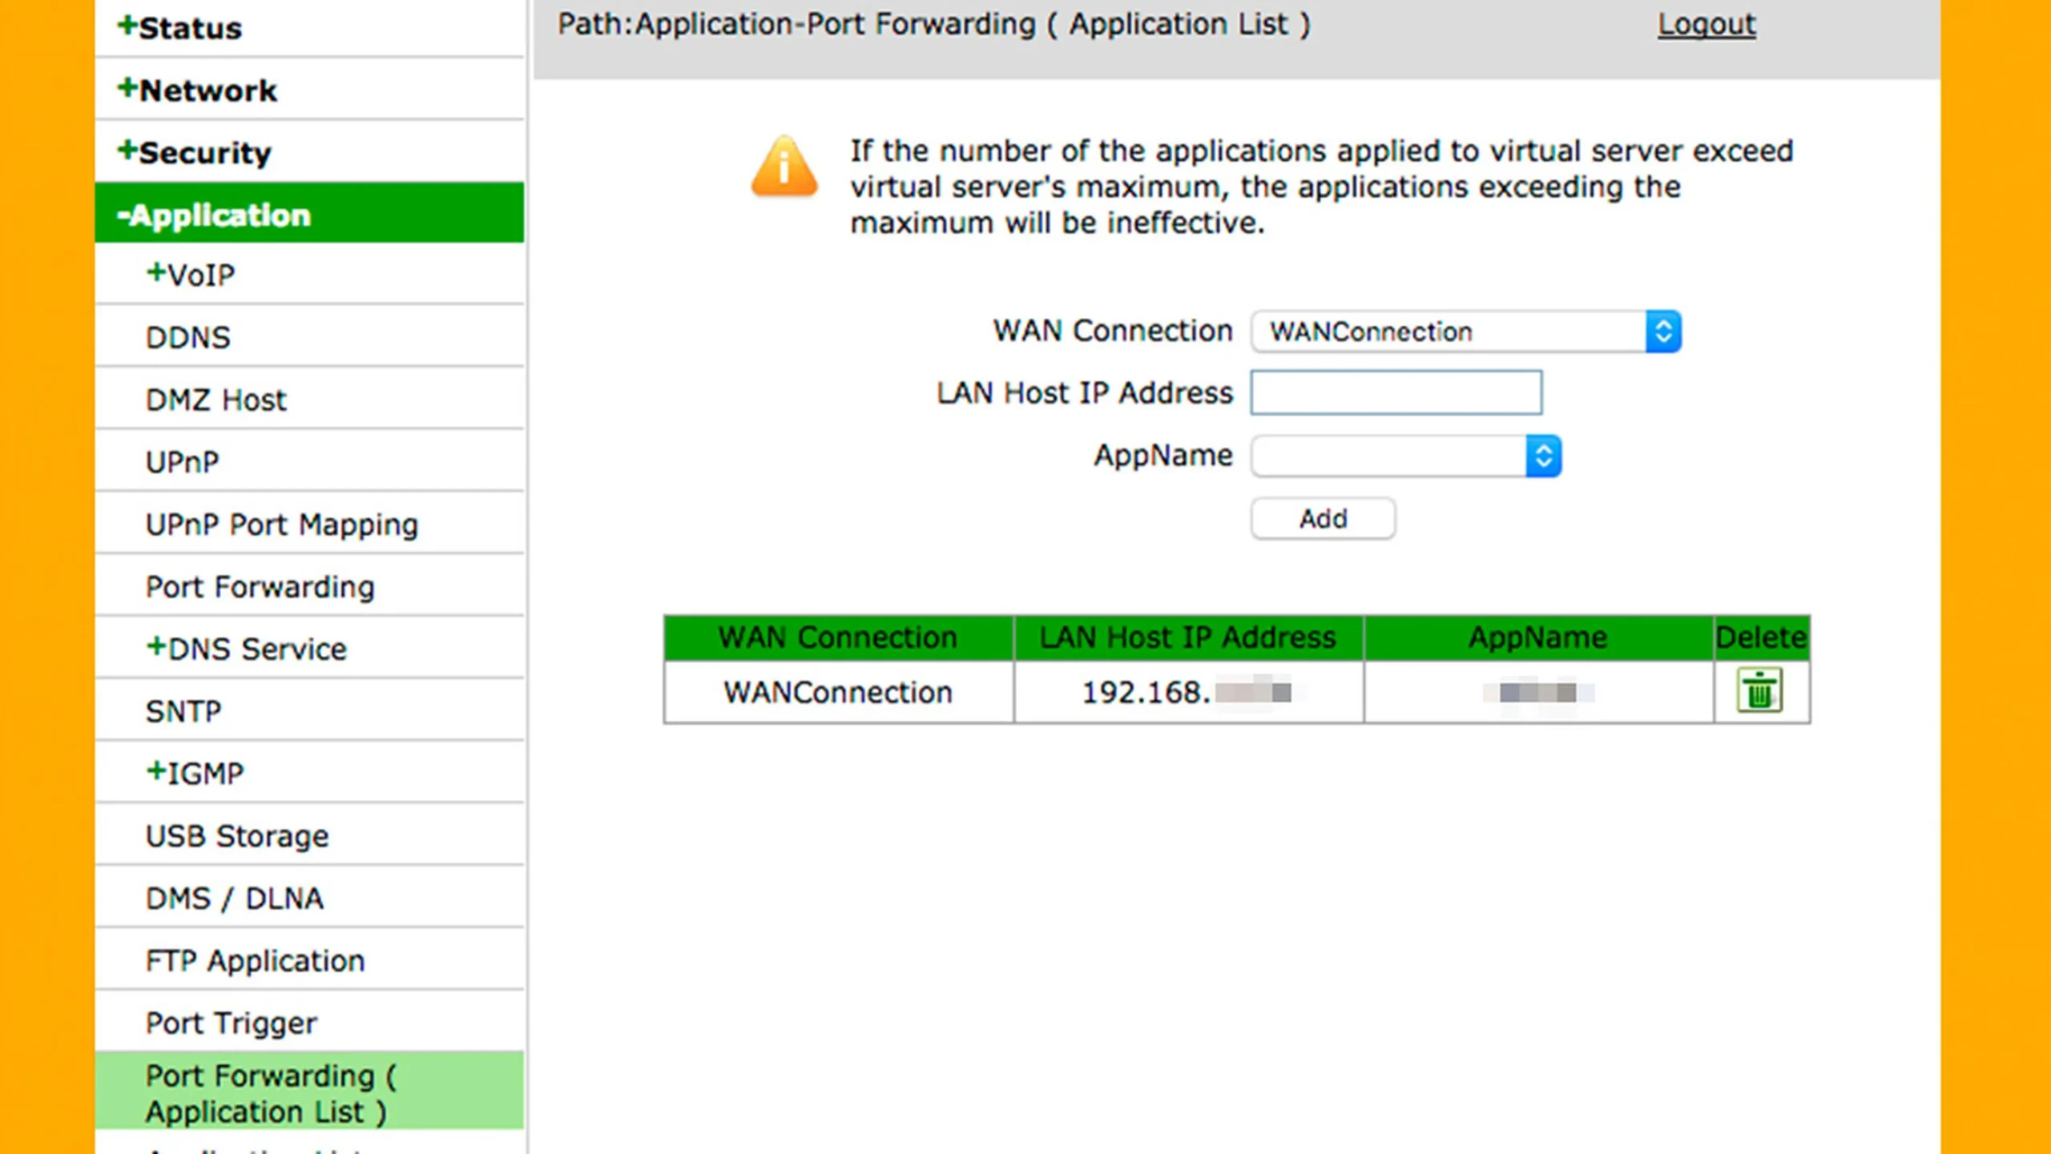Image resolution: width=2051 pixels, height=1154 pixels.
Task: Open the DDNS page
Action: [x=188, y=337]
